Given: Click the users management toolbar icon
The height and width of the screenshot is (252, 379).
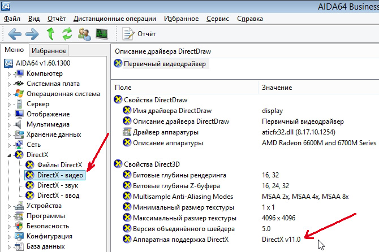Looking at the screenshot, I should (85, 34).
